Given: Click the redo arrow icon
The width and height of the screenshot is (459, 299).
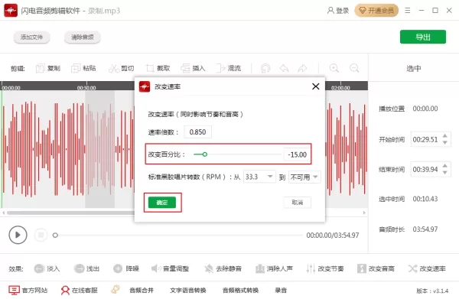Looking at the screenshot, I should click(x=302, y=68).
